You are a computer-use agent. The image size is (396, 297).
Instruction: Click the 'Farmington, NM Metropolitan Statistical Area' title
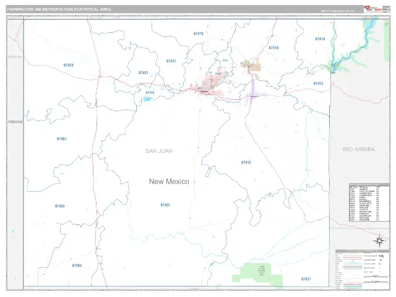(59, 9)
